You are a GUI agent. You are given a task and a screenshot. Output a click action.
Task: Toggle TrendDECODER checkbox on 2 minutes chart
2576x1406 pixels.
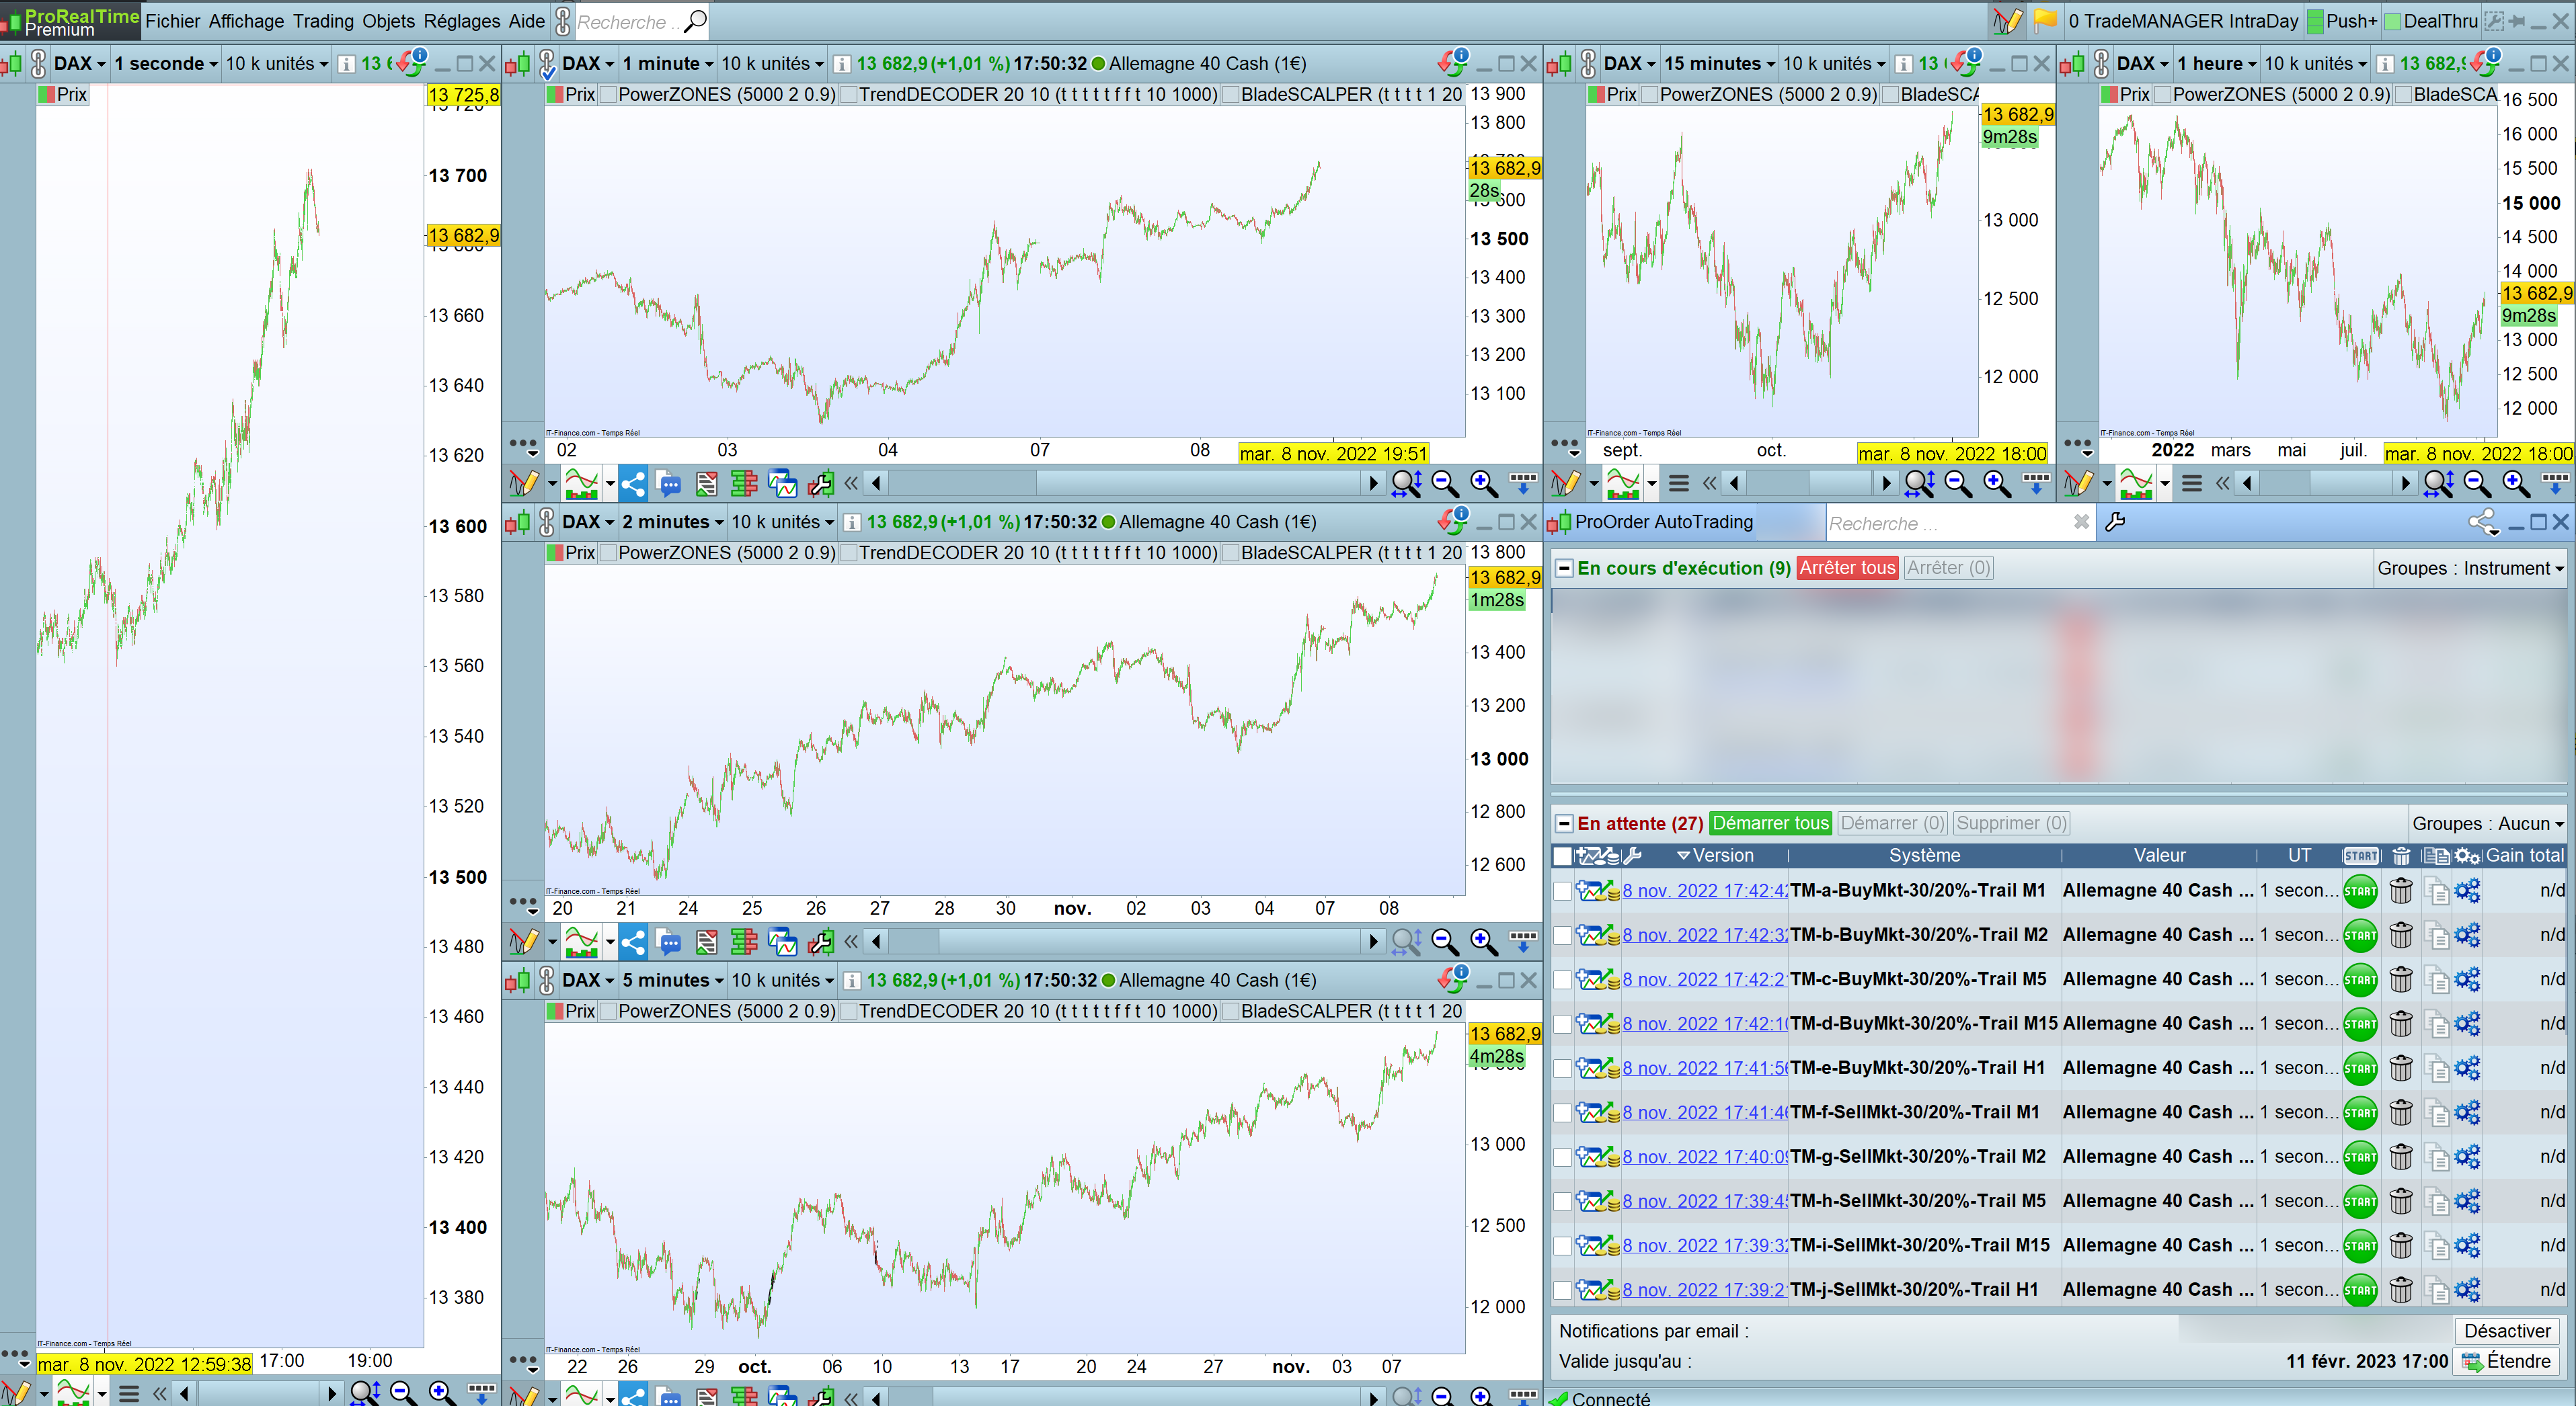click(x=848, y=554)
